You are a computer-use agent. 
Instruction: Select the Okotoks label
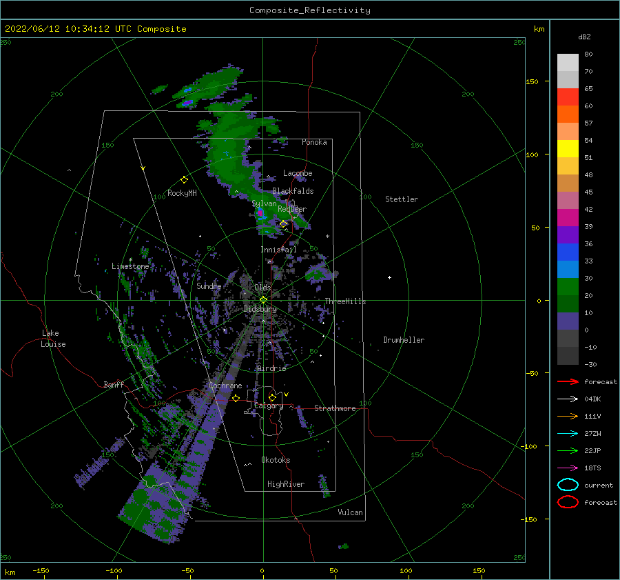(x=276, y=460)
